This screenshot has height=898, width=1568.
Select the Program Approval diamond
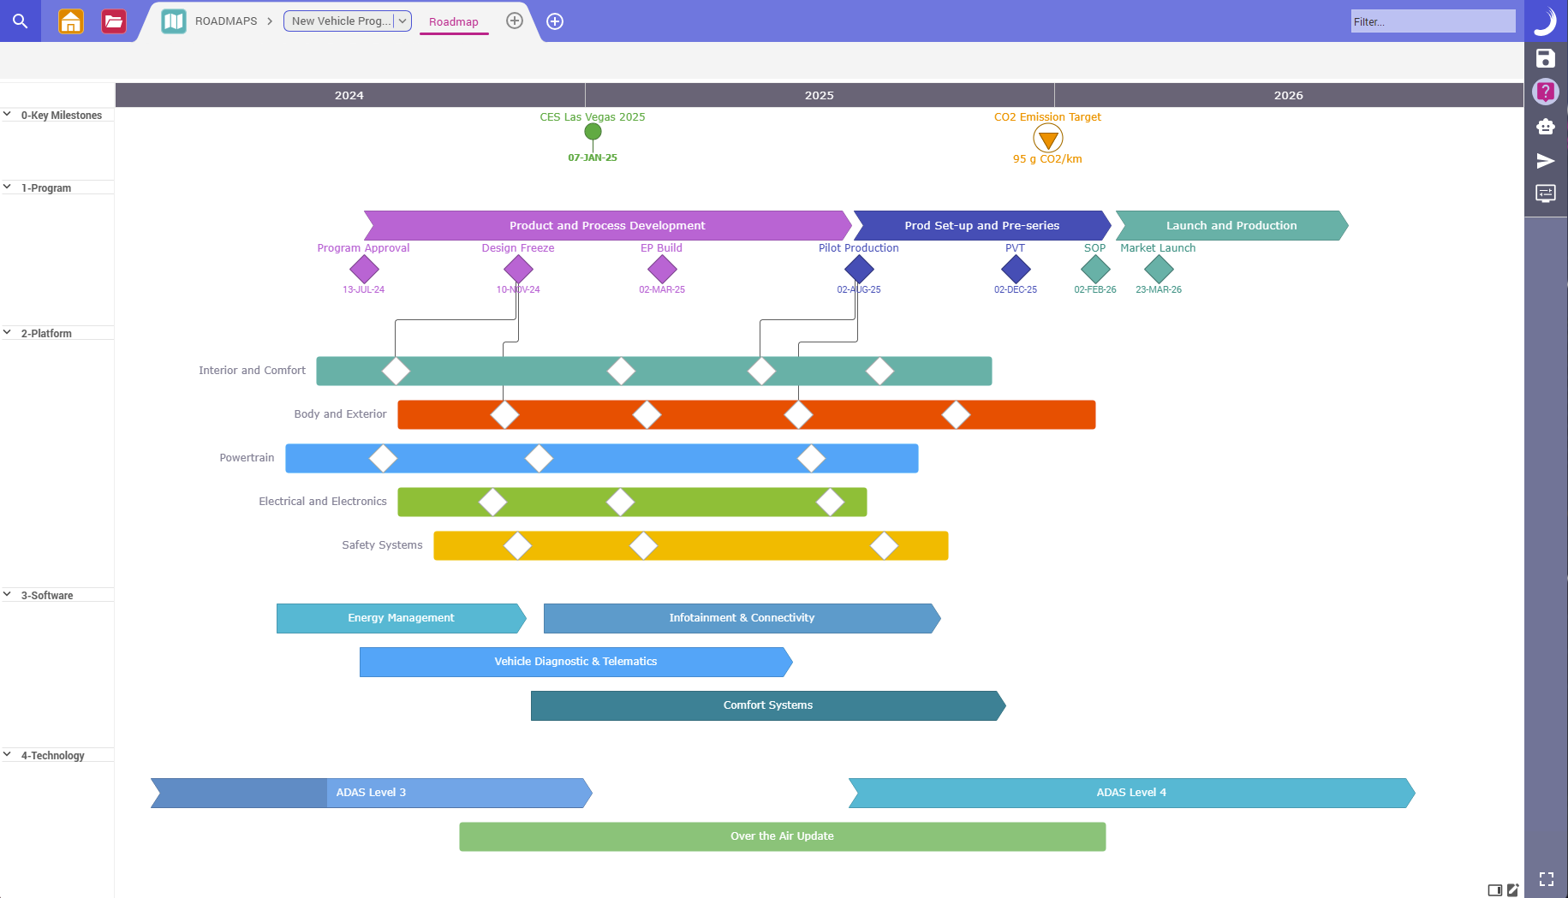pos(364,270)
